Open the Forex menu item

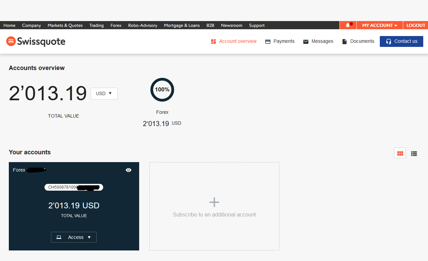[x=116, y=25]
